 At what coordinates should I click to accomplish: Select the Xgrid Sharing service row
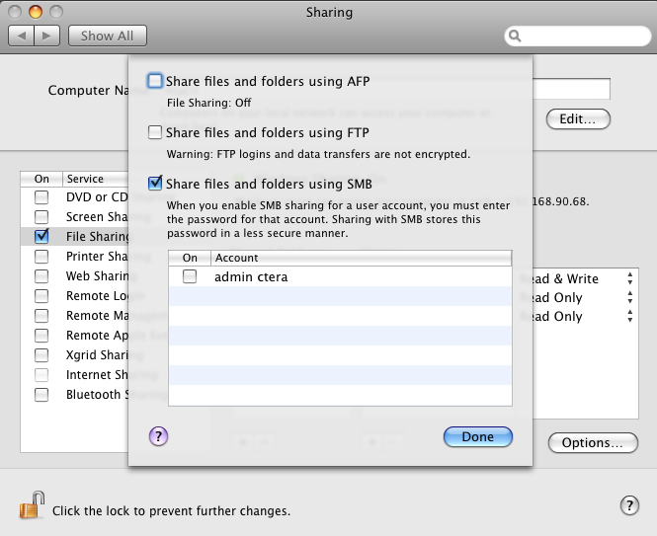[x=74, y=355]
